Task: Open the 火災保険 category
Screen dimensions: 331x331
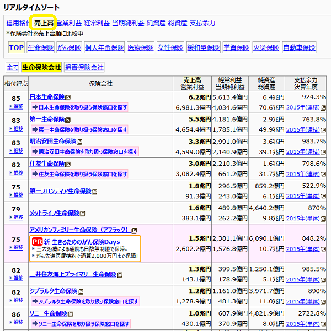Action: 266,47
